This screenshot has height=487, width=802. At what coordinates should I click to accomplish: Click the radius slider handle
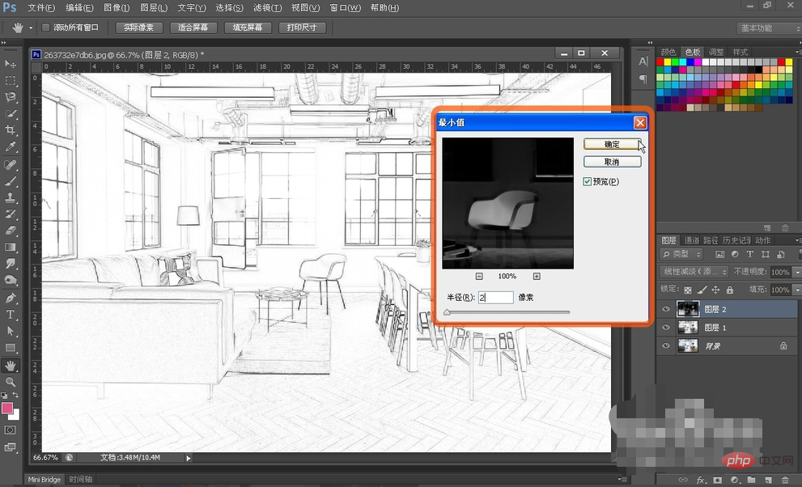pyautogui.click(x=447, y=312)
